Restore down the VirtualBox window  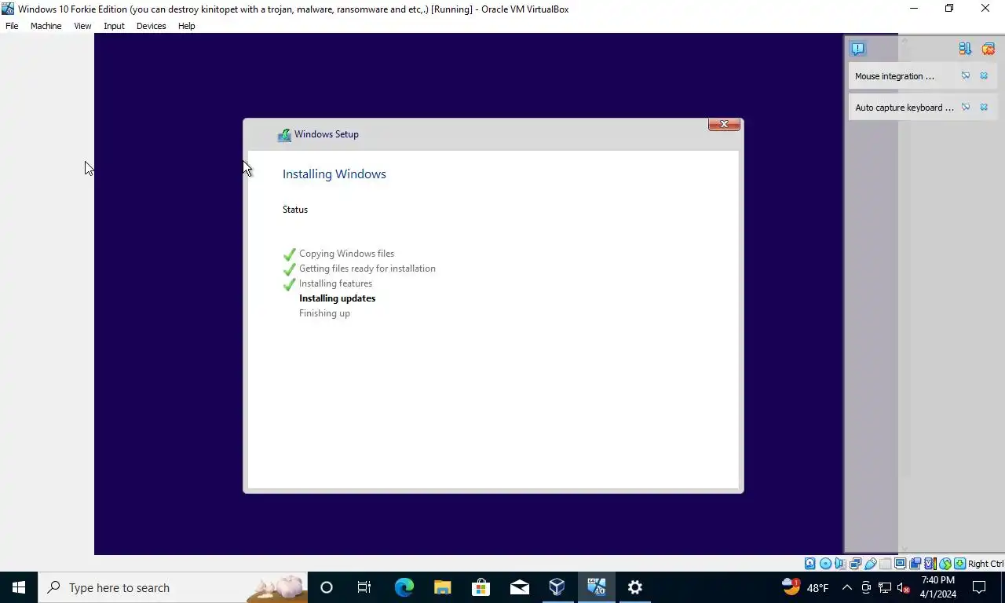point(949,9)
